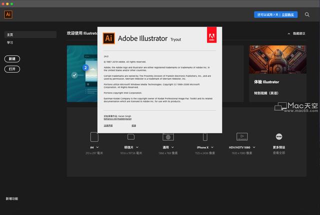Click the 明信片 postcard preset icon
320x215 pixels.
131,136
